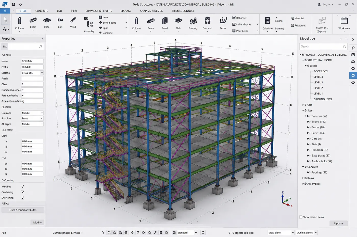Click the refresh icon next to standard dropdown

click(203, 232)
